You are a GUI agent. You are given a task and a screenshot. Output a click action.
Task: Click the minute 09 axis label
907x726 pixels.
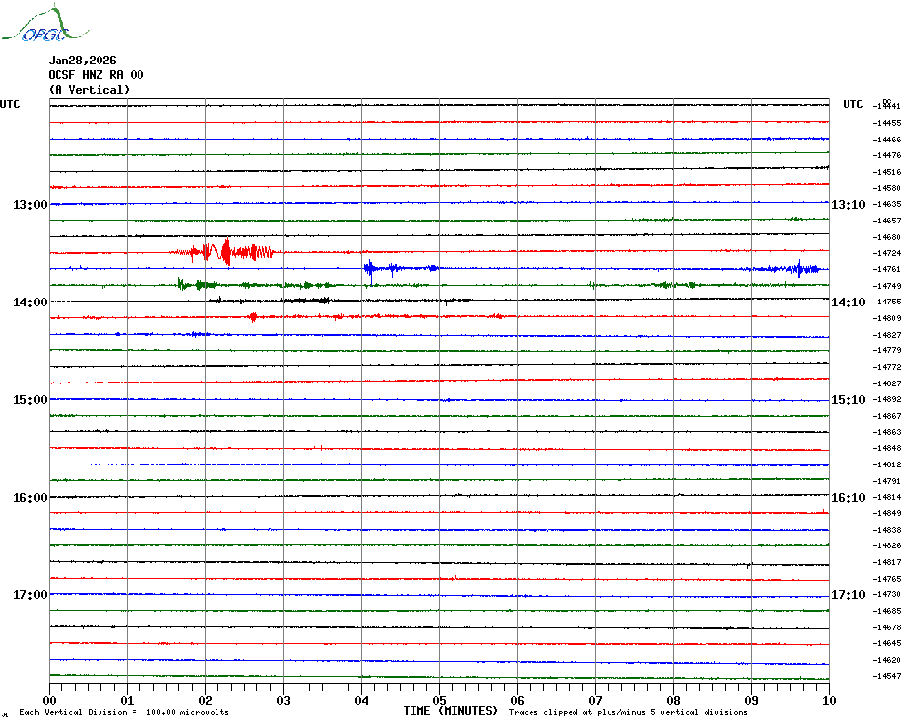751,700
